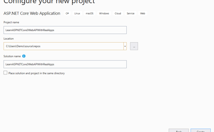Click the Web tag
This screenshot has height=132, width=214.
point(143,14)
